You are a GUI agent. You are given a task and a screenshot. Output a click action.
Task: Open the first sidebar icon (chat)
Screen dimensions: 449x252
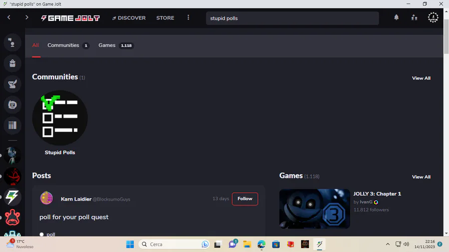(x=12, y=42)
